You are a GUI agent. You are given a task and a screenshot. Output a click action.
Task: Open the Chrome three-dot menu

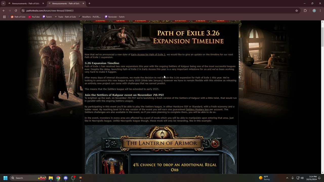320,11
